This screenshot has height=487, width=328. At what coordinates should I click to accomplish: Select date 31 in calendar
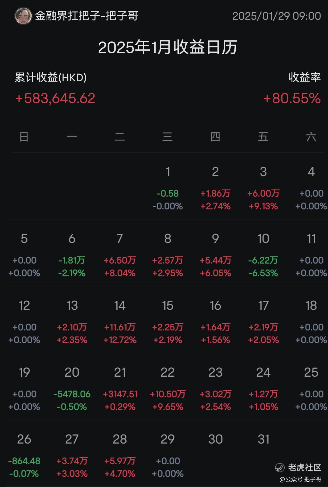[263, 439]
